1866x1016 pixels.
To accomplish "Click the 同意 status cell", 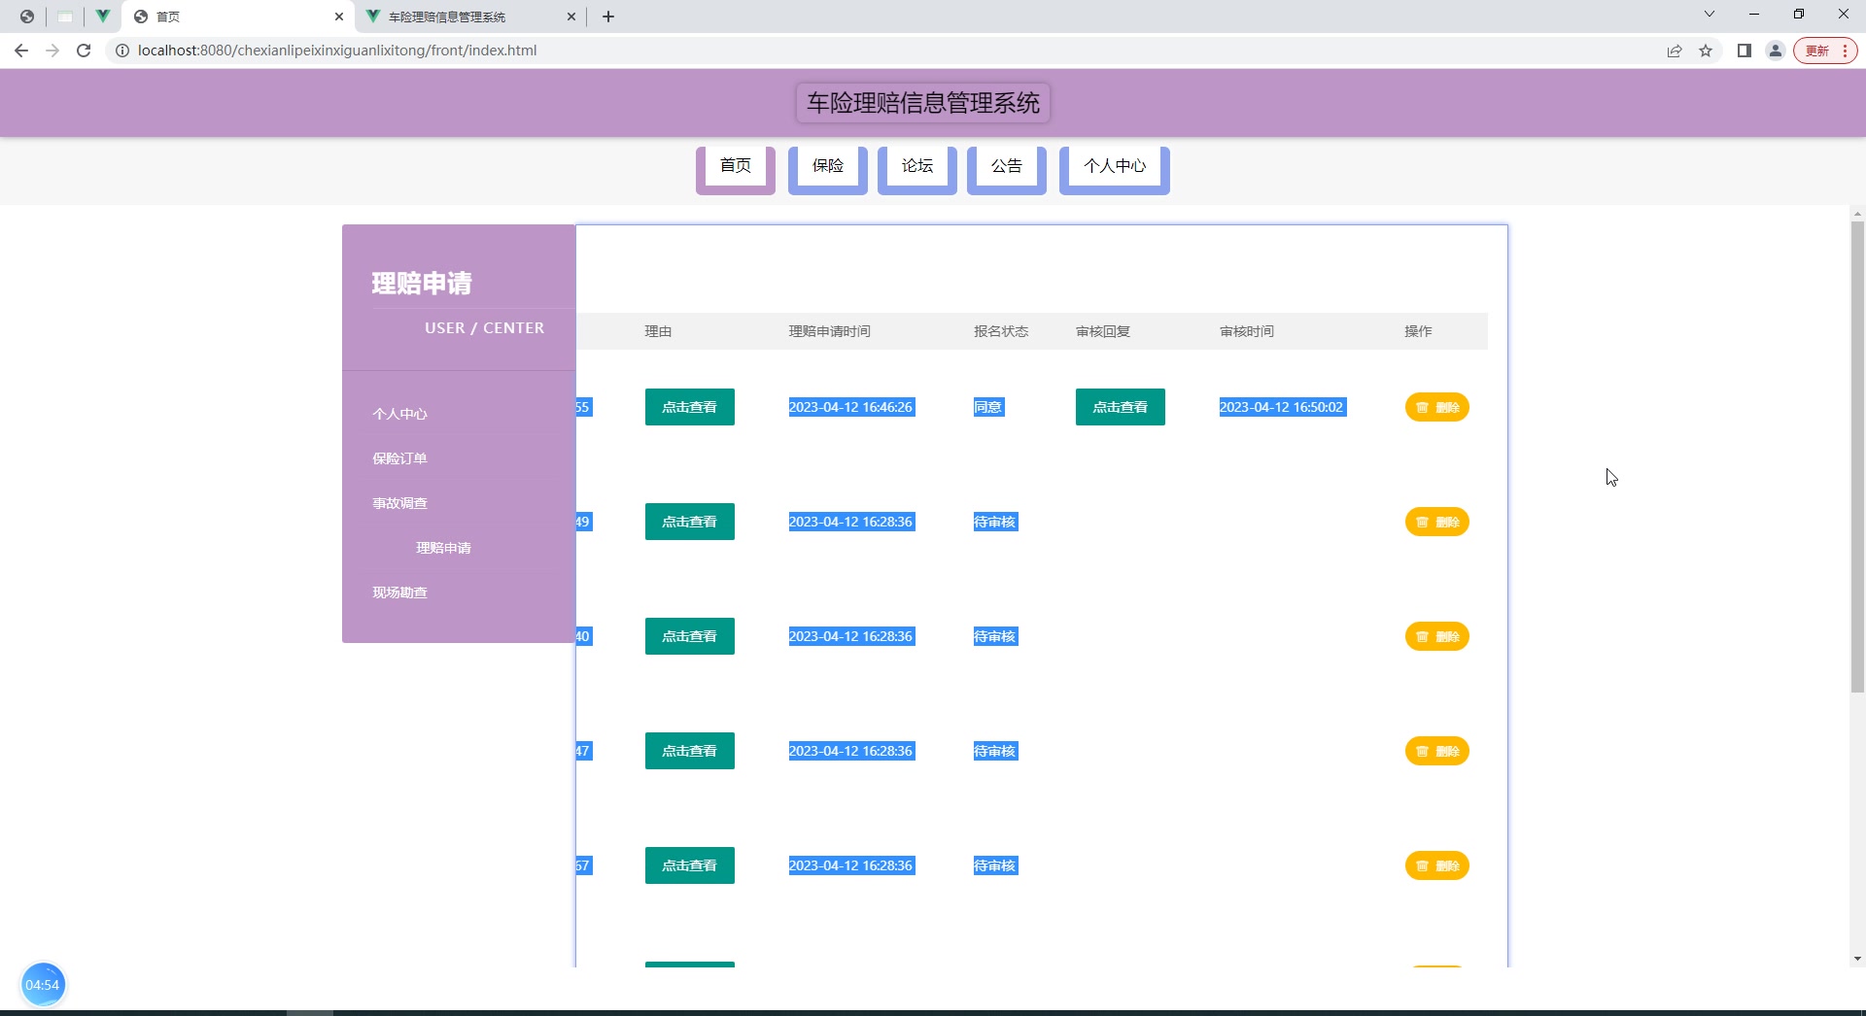I will pyautogui.click(x=988, y=407).
